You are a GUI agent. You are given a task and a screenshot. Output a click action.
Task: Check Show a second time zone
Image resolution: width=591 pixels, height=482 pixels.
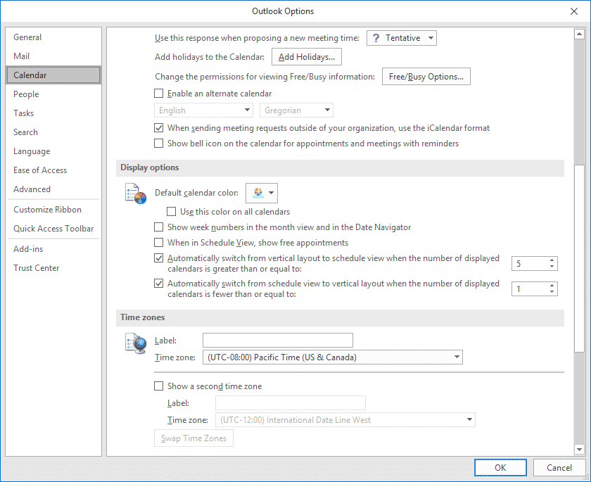159,386
